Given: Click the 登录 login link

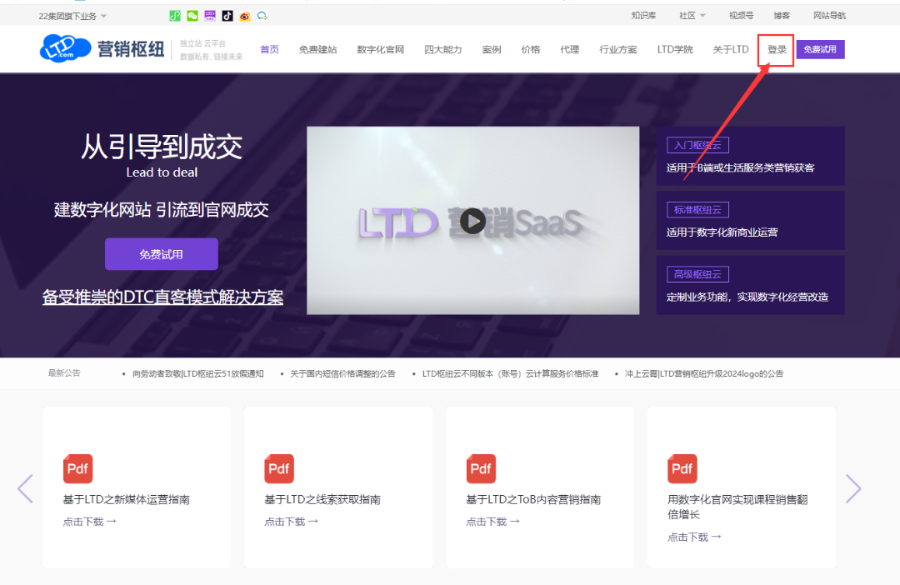Looking at the screenshot, I should pyautogui.click(x=777, y=49).
